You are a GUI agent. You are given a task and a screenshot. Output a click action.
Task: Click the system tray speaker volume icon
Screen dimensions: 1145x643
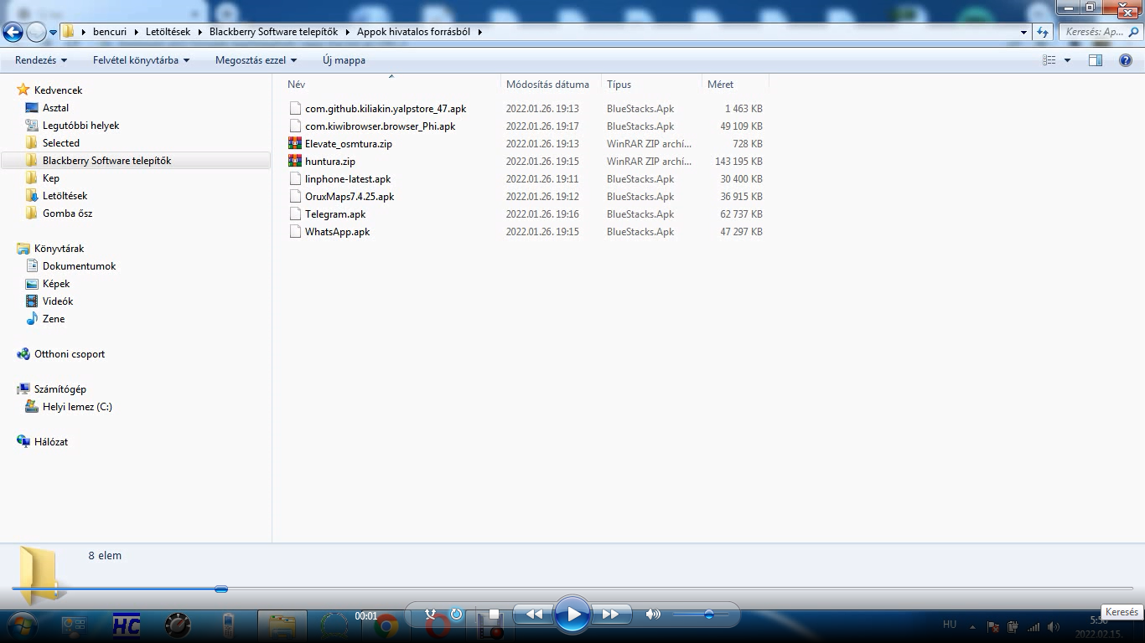[1052, 626]
